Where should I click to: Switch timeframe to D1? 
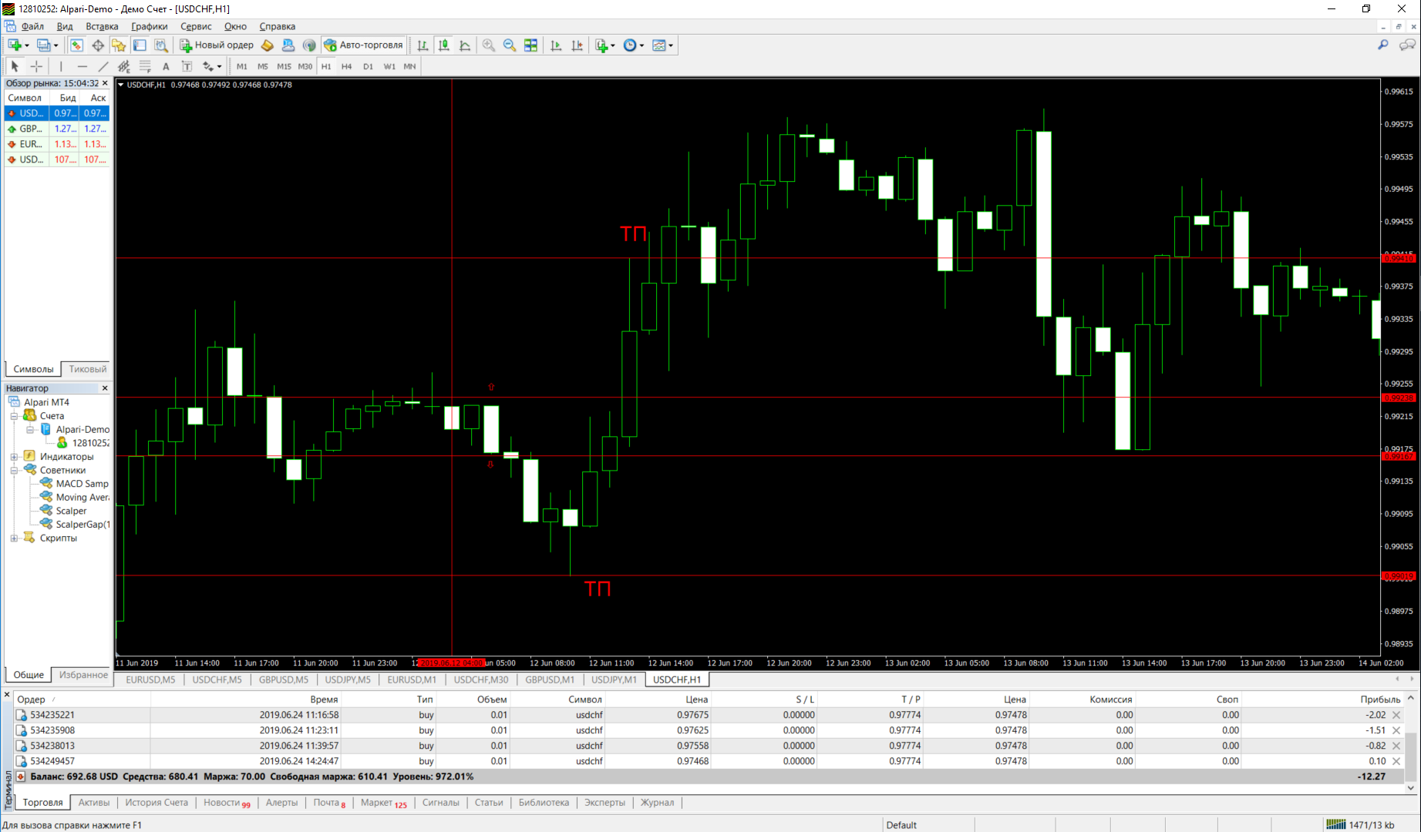pos(368,66)
